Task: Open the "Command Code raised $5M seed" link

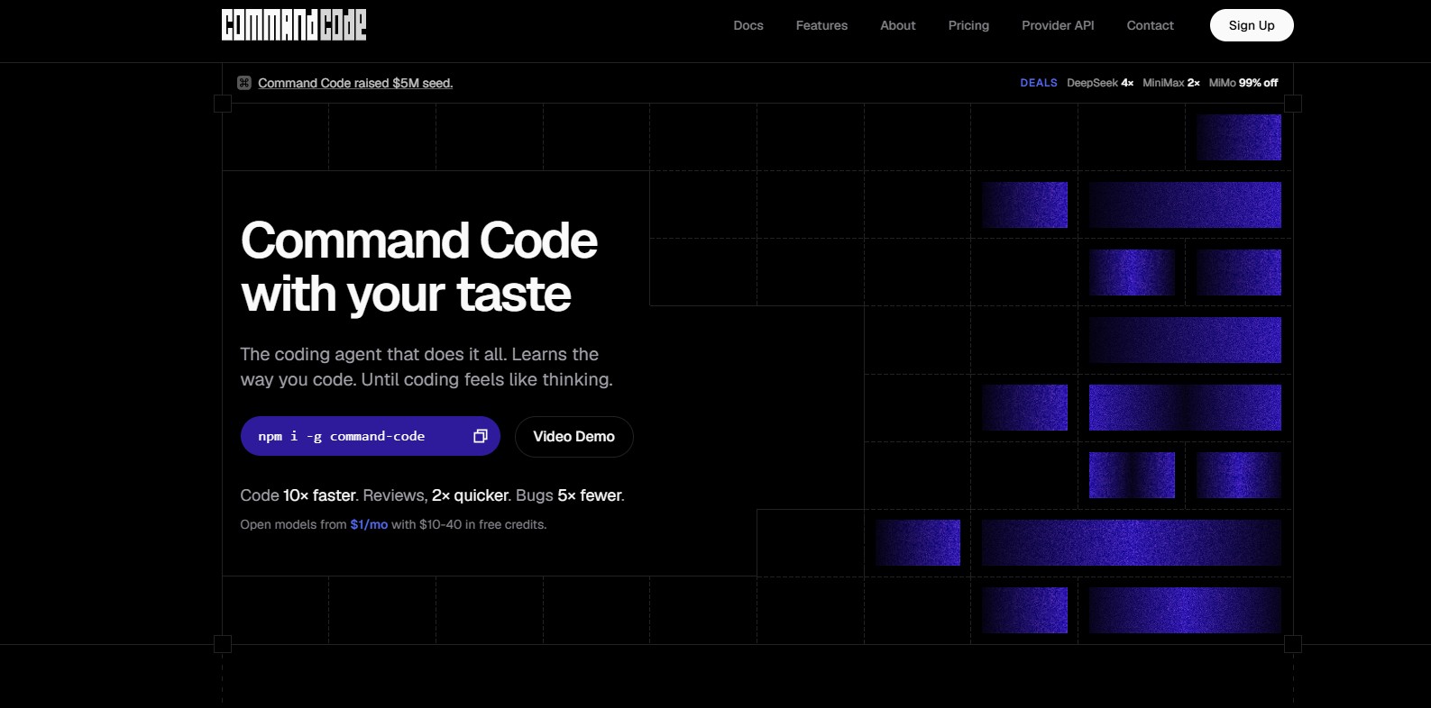Action: (x=355, y=83)
